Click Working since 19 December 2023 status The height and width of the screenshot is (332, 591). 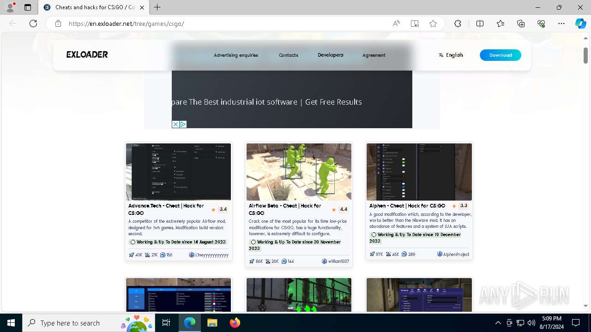pyautogui.click(x=416, y=238)
